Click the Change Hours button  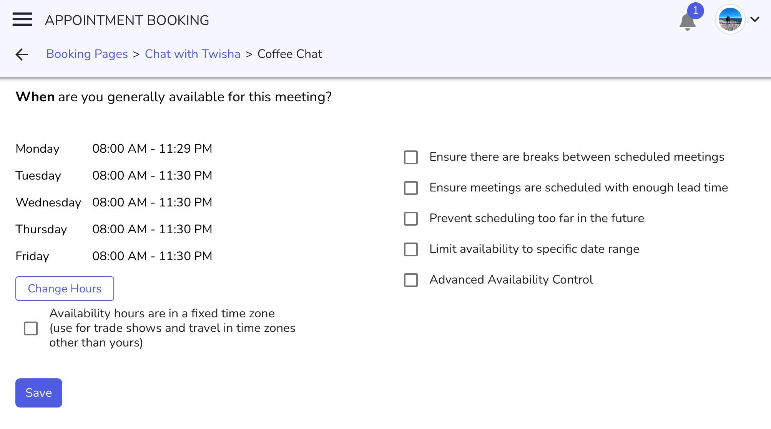65,289
